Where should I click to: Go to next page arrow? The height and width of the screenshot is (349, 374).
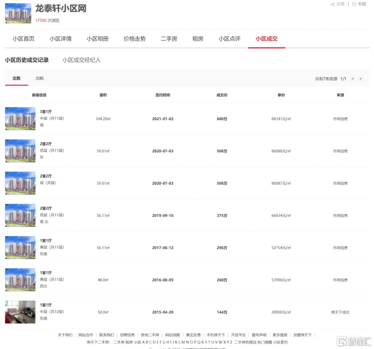(361, 79)
